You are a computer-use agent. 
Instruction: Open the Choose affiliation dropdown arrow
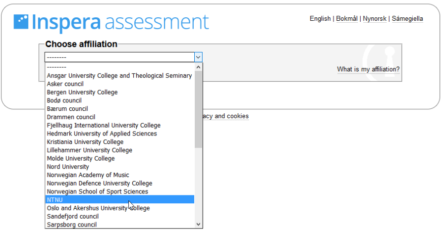(x=198, y=57)
